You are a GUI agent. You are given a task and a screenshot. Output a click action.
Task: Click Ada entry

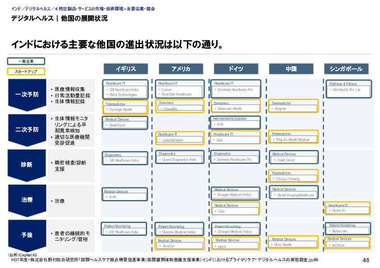(219, 140)
